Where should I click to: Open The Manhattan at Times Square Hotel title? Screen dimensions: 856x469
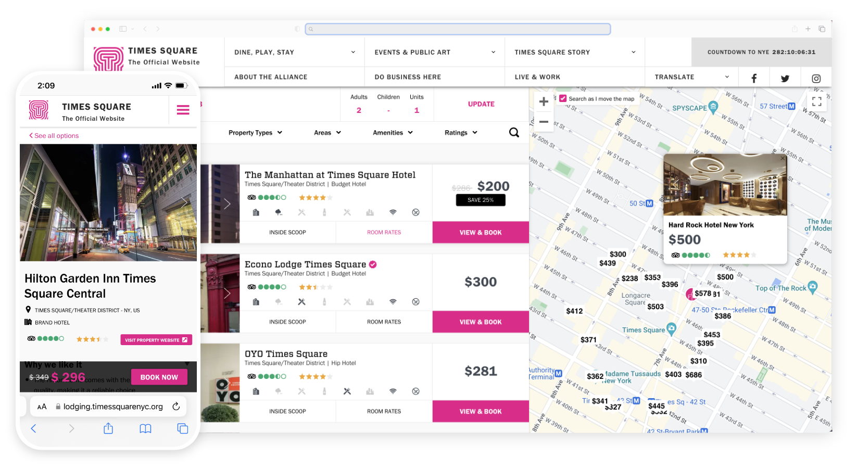click(330, 175)
